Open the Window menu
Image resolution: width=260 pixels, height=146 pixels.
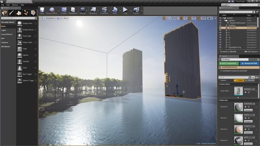pos(15,5)
